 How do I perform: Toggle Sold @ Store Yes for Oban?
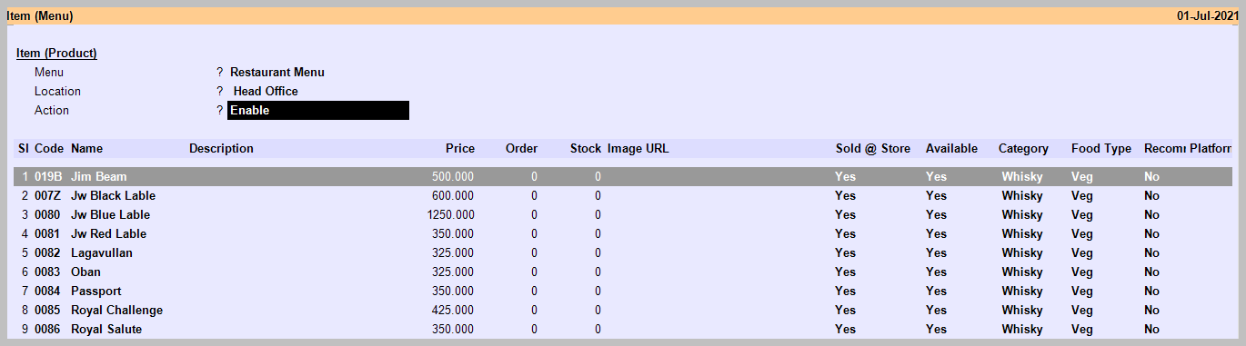(845, 272)
